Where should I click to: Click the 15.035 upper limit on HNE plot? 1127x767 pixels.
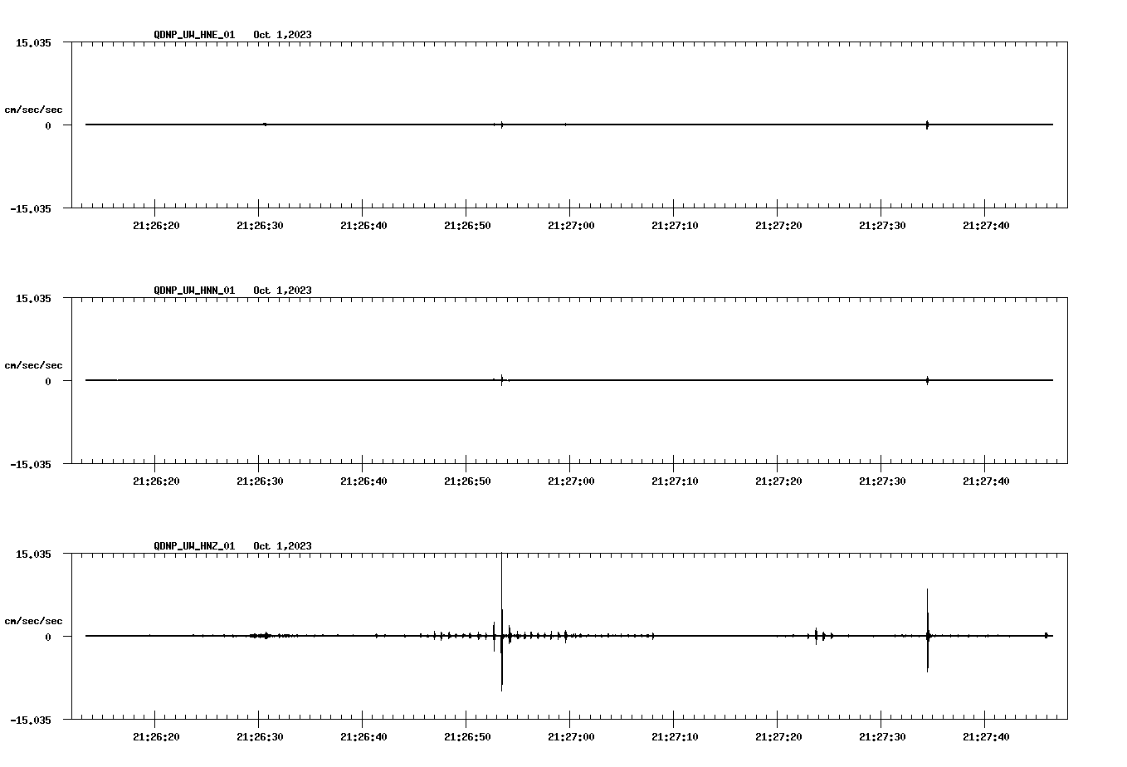point(34,43)
